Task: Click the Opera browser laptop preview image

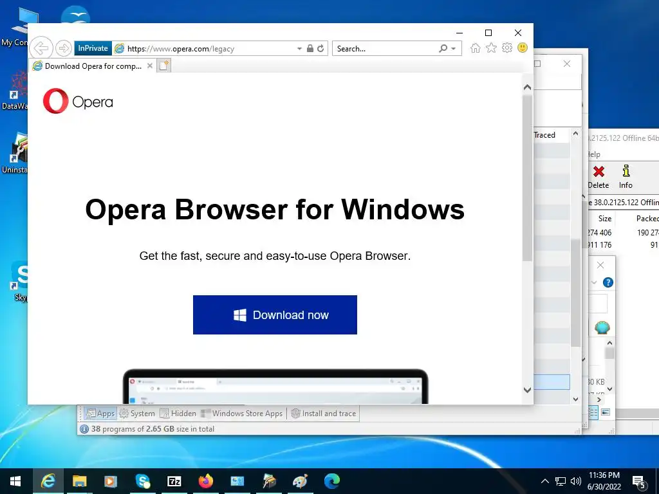Action: (x=275, y=387)
